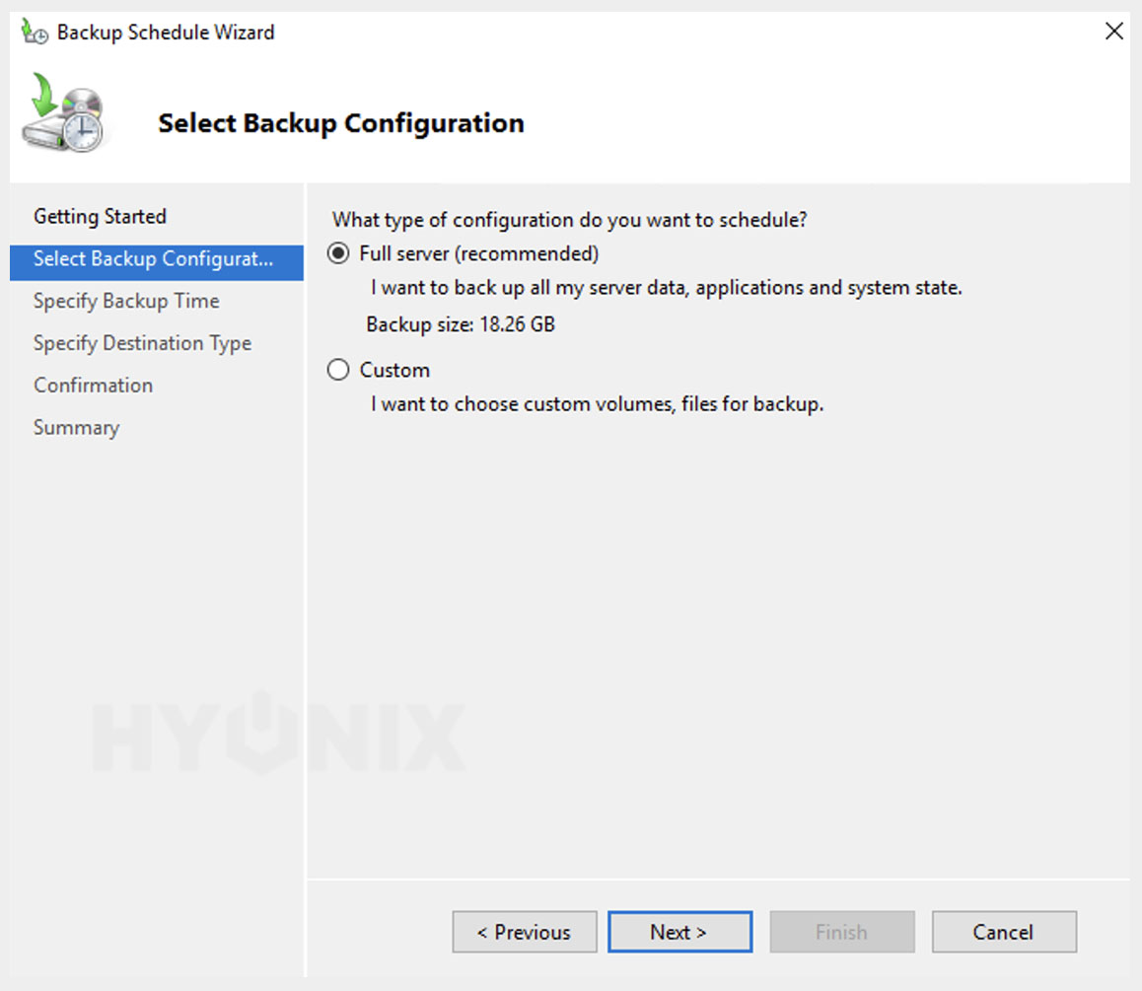Jump to Specify Destination Type step
Screen dimensions: 1142x991
pyautogui.click(x=142, y=344)
